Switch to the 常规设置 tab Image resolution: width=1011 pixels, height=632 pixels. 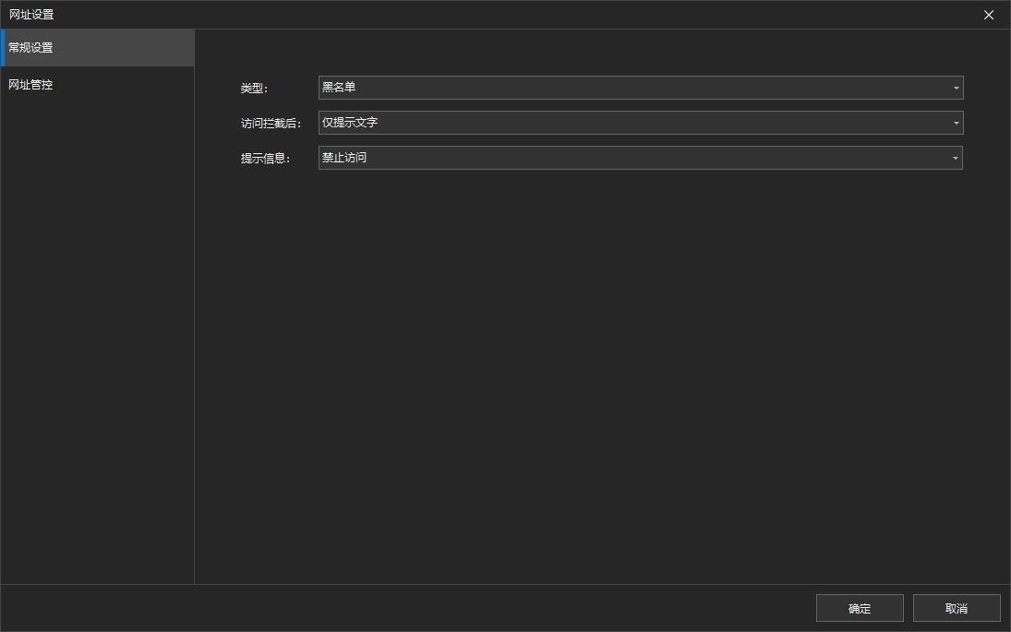[97, 48]
